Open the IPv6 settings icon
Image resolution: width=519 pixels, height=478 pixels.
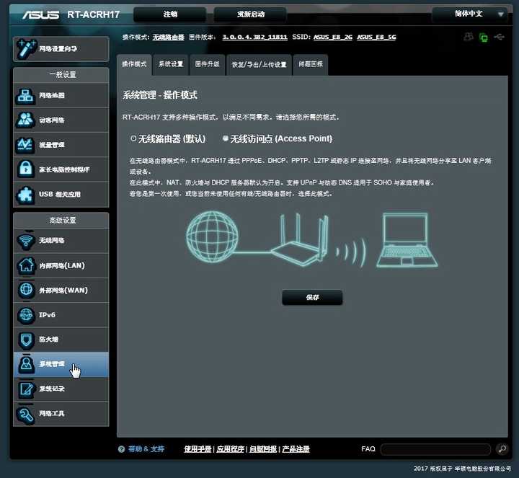pyautogui.click(x=26, y=315)
